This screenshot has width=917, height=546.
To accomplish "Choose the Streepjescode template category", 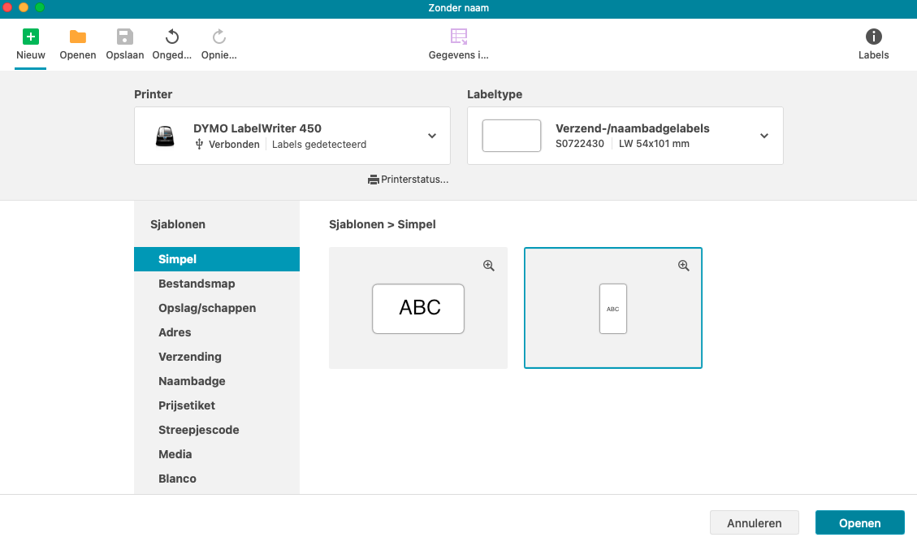I will [x=199, y=430].
